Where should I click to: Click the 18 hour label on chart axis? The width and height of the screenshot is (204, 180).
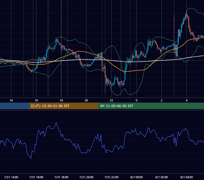coord(61,100)
